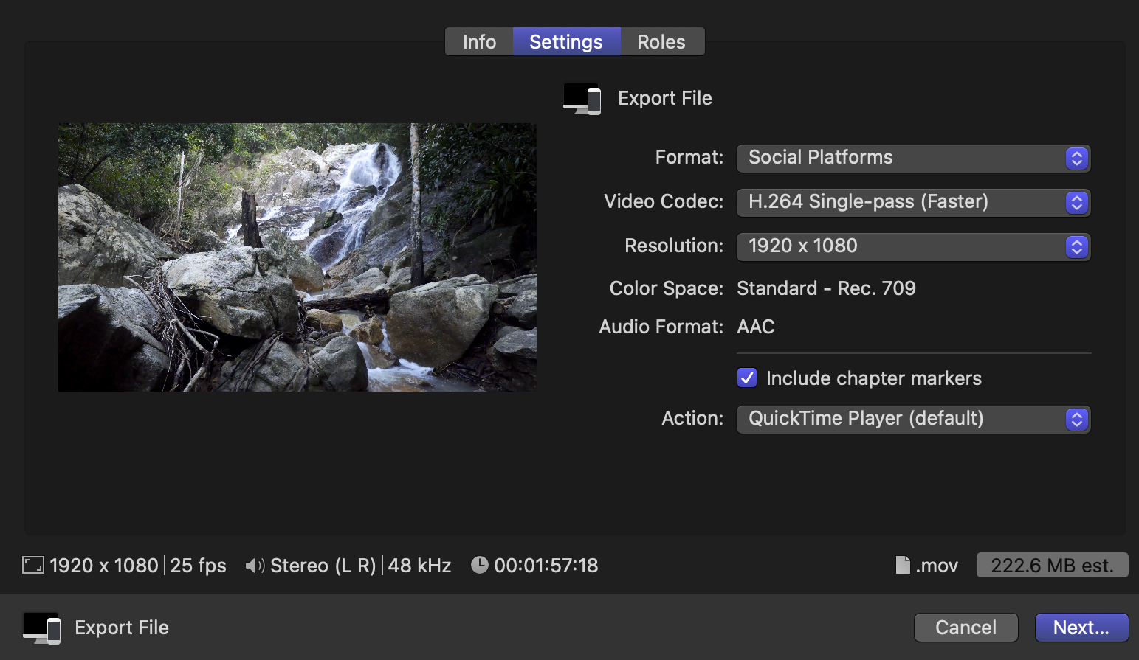Click the Export File device icon at top
This screenshot has width=1139, height=660.
[x=582, y=99]
